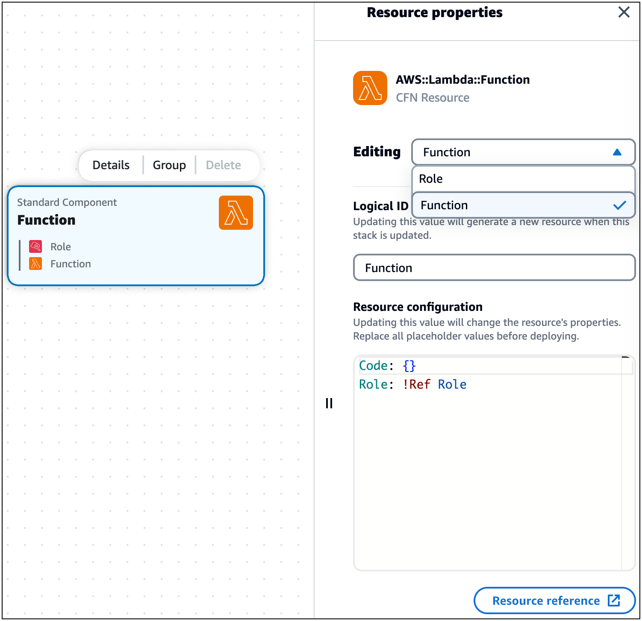Click the small orange Lambda icon beside Function
Viewport: 642px width, 621px height.
pyautogui.click(x=35, y=264)
